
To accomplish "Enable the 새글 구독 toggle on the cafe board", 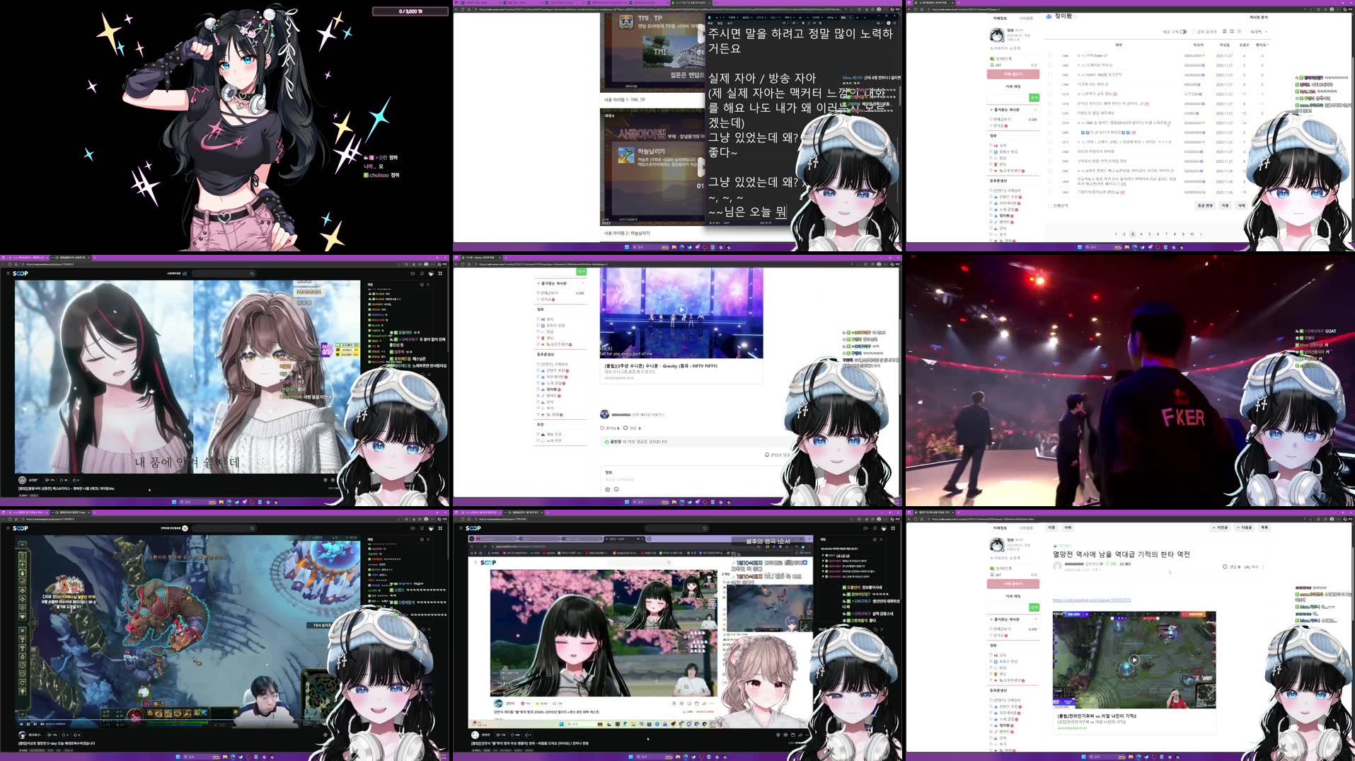I will coord(1184,31).
